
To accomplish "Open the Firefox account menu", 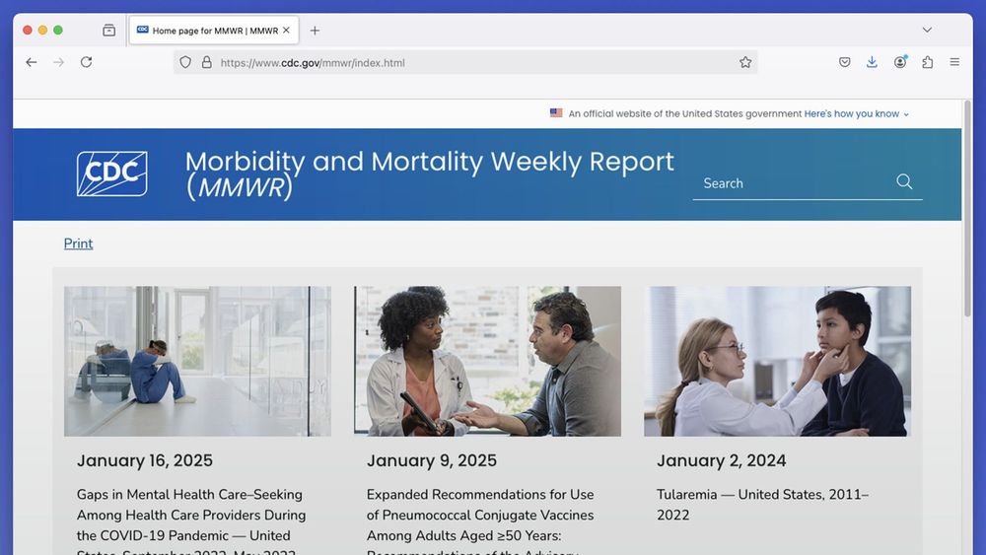I will [900, 62].
